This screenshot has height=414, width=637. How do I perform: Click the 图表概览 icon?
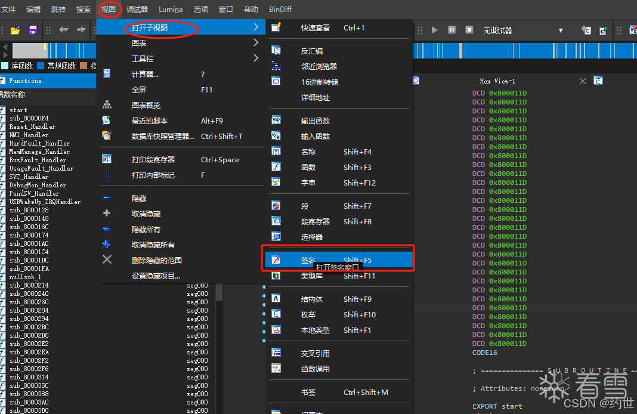coord(107,105)
